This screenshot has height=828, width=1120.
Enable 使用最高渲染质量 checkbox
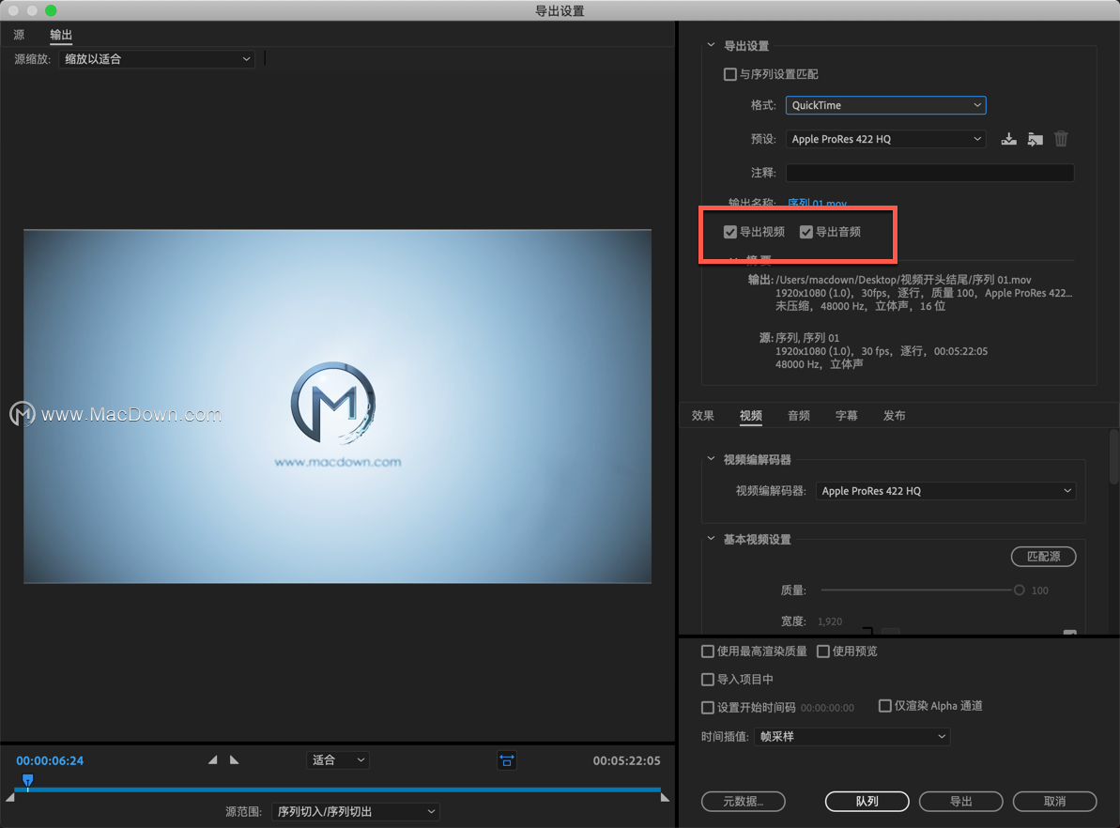click(708, 652)
